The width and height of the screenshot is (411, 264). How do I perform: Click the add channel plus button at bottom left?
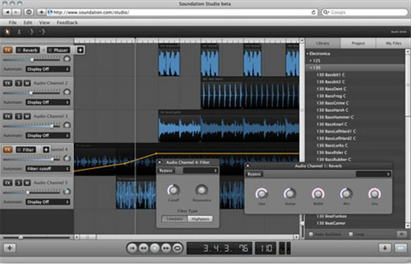tap(10, 248)
